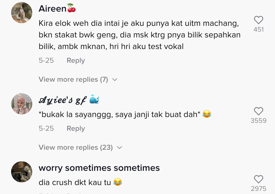The width and height of the screenshot is (275, 194).
Task: View worry sometimes sometimes avatar
Action: (22, 172)
